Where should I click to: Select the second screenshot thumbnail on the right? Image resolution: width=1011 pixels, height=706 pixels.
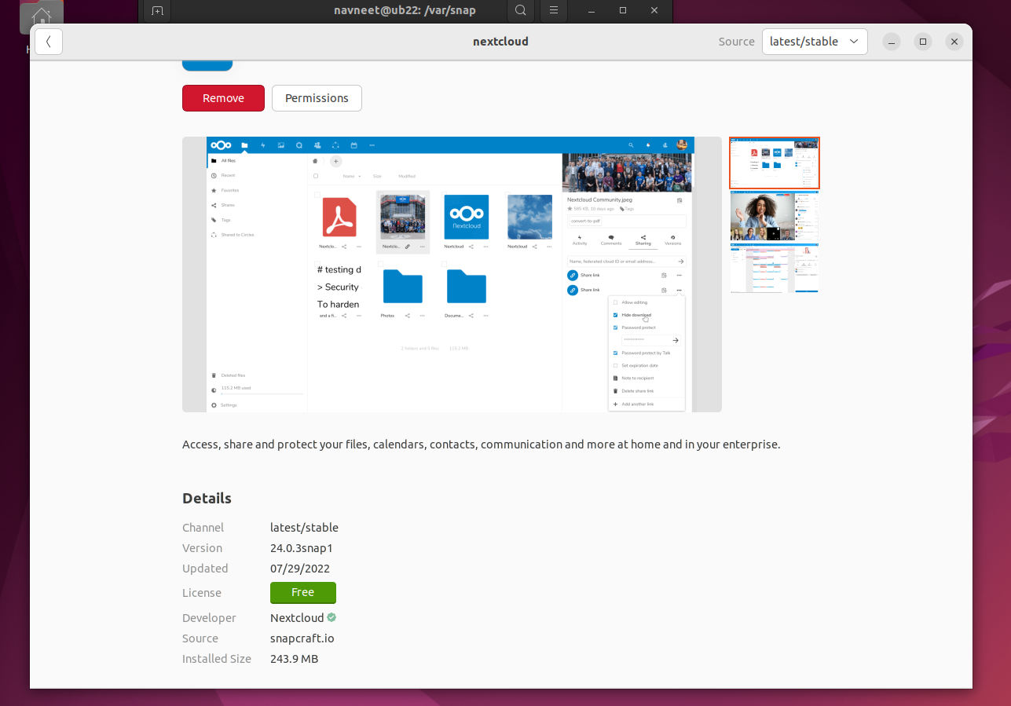[774, 217]
